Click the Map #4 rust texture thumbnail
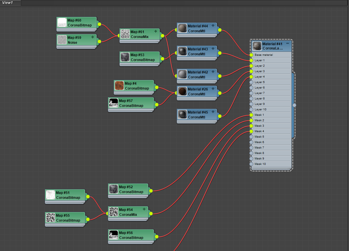 pos(119,86)
